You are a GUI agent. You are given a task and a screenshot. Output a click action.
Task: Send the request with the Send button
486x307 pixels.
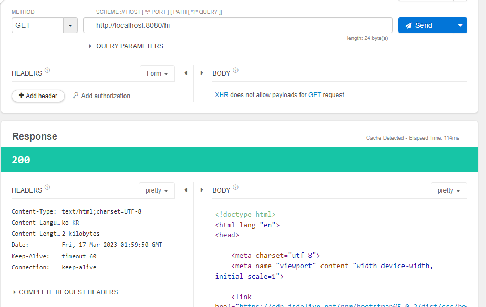point(426,25)
